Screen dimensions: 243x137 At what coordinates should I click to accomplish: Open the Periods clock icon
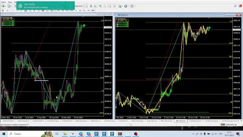click(x=126, y=6)
